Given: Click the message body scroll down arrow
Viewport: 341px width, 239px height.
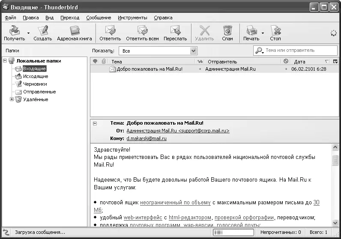Looking at the screenshot, I should (x=335, y=223).
